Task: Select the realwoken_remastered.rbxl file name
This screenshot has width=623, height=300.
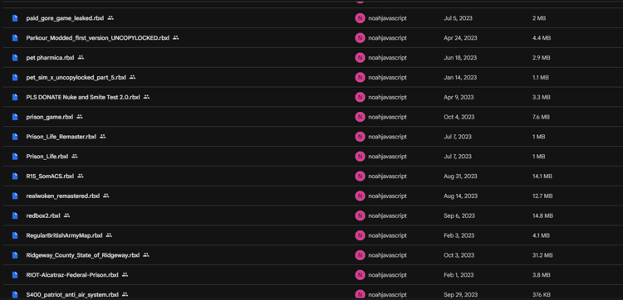Action: coord(63,196)
